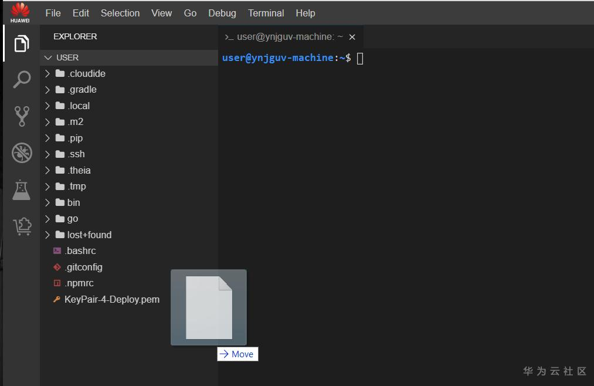Screen dimensions: 594x386
Task: Click the key icon of KeyPair-4-Deploy.pem
Action: pyautogui.click(x=57, y=299)
